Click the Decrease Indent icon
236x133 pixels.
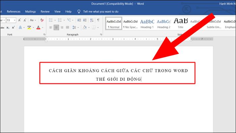pyautogui.click(x=79, y=20)
